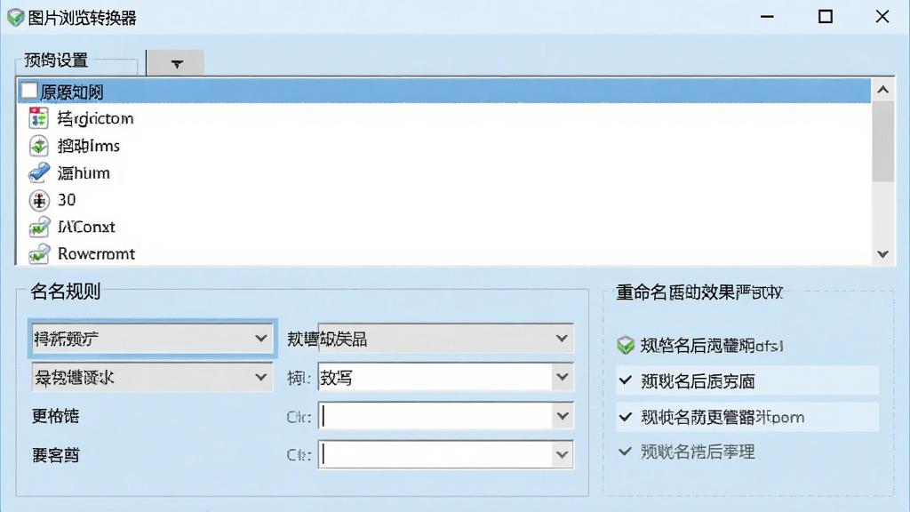Click the blue pen icon beside 'hium' row

coord(39,172)
